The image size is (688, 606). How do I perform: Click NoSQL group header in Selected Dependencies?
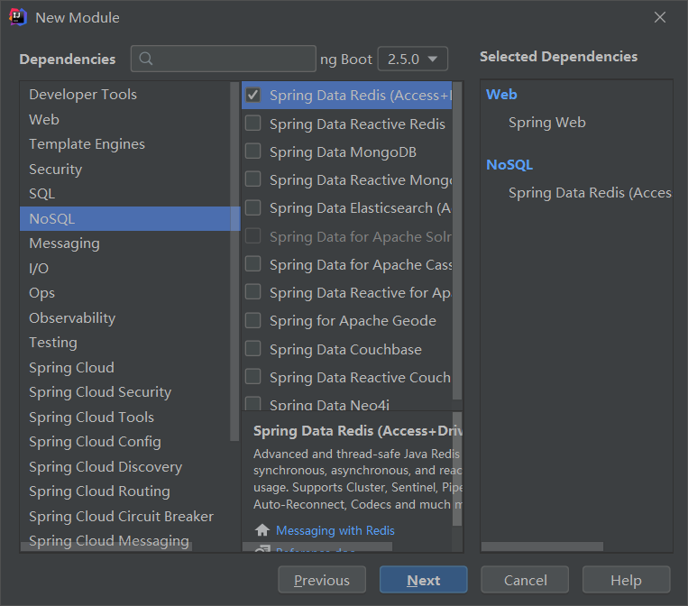(509, 164)
